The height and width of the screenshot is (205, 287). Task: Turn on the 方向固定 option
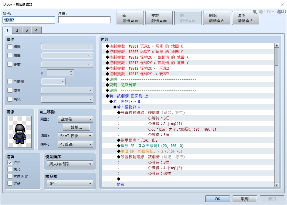click(x=10, y=176)
